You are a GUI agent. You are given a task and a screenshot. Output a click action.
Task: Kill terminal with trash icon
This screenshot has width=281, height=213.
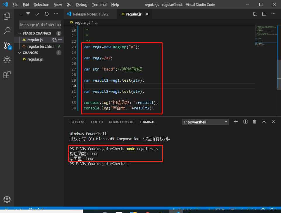(x=254, y=122)
